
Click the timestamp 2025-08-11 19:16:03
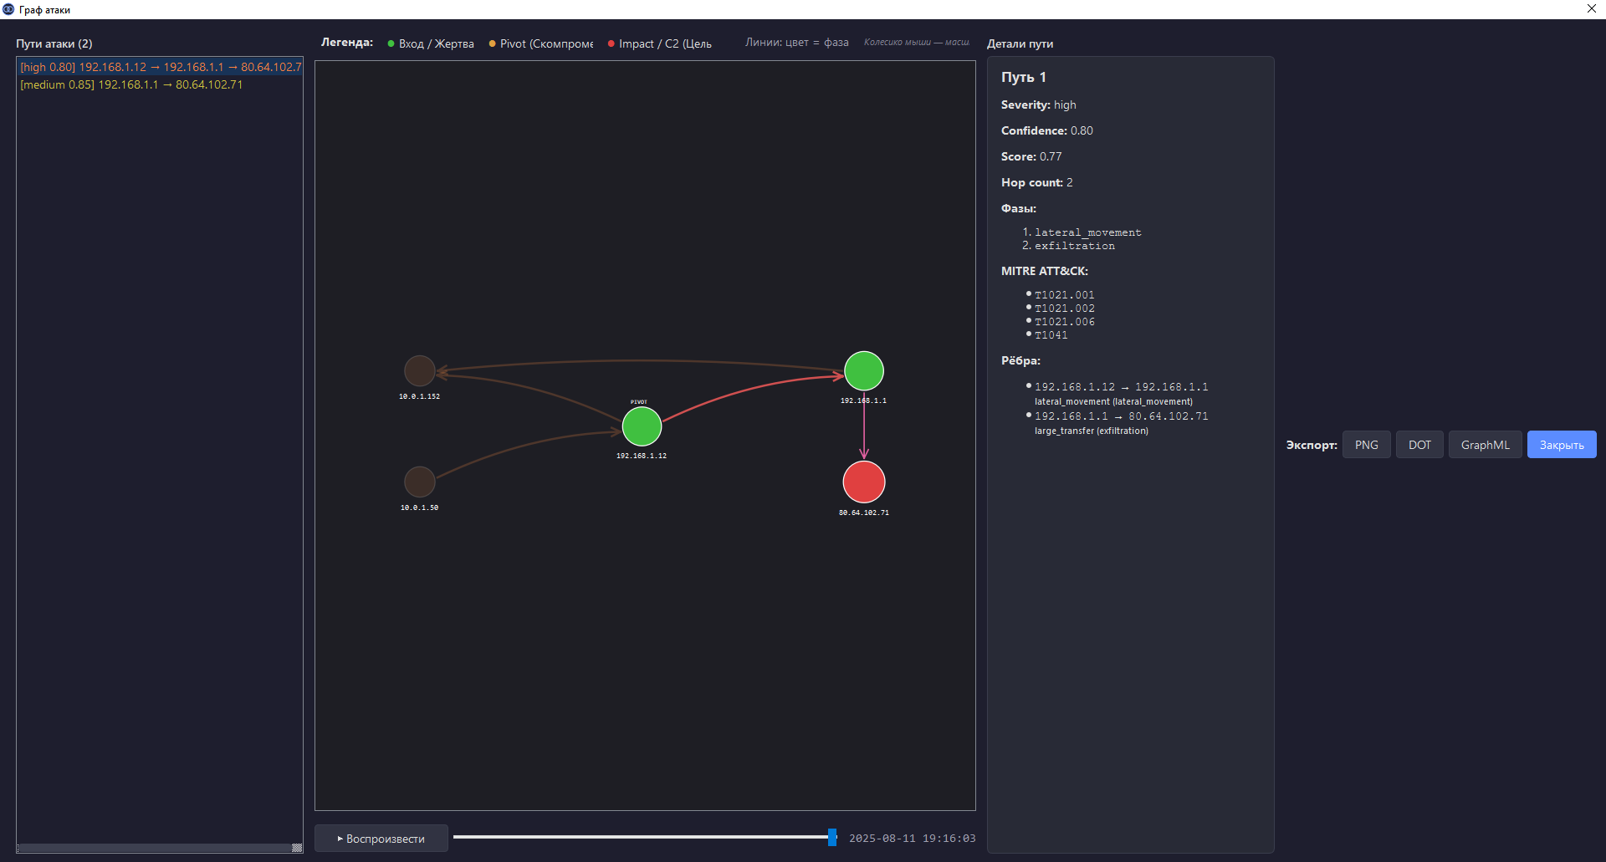[x=912, y=839]
